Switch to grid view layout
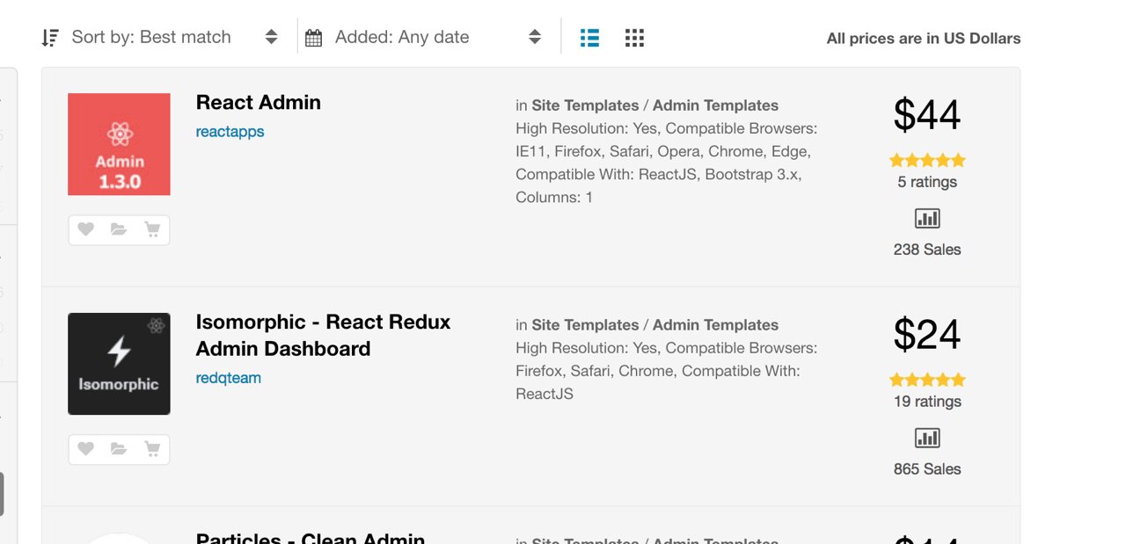This screenshot has width=1126, height=544. point(634,38)
